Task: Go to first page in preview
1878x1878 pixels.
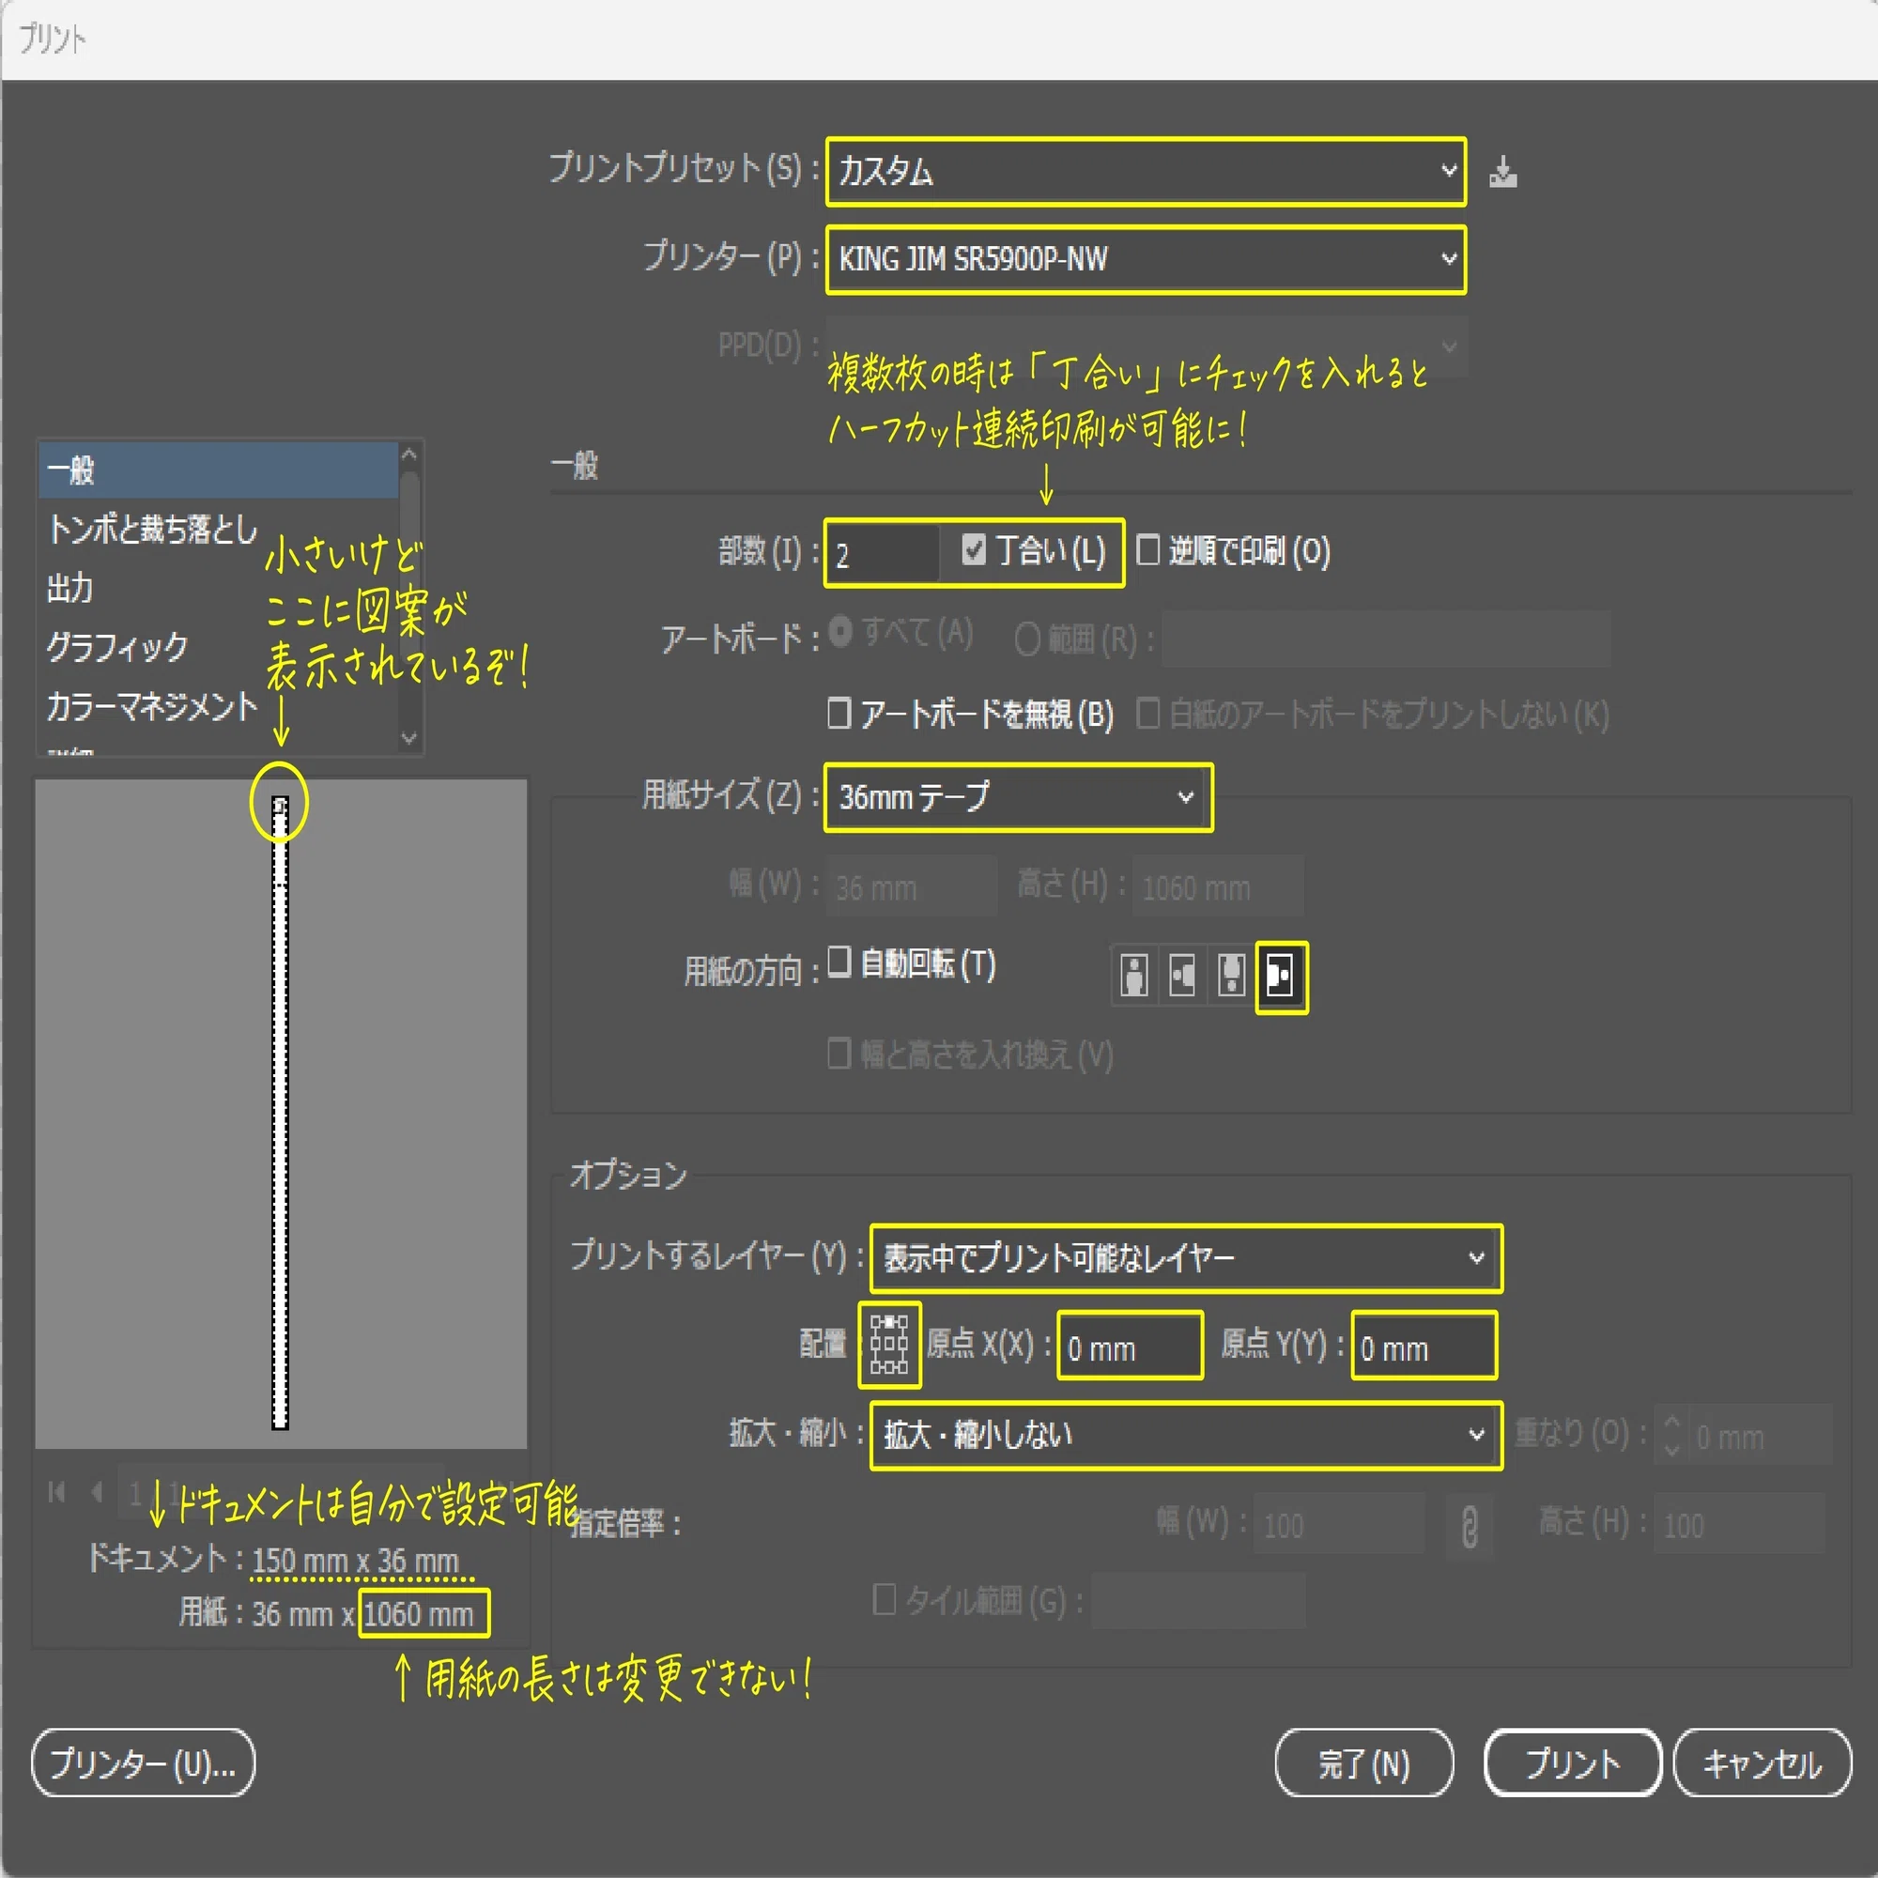Action: pos(56,1492)
